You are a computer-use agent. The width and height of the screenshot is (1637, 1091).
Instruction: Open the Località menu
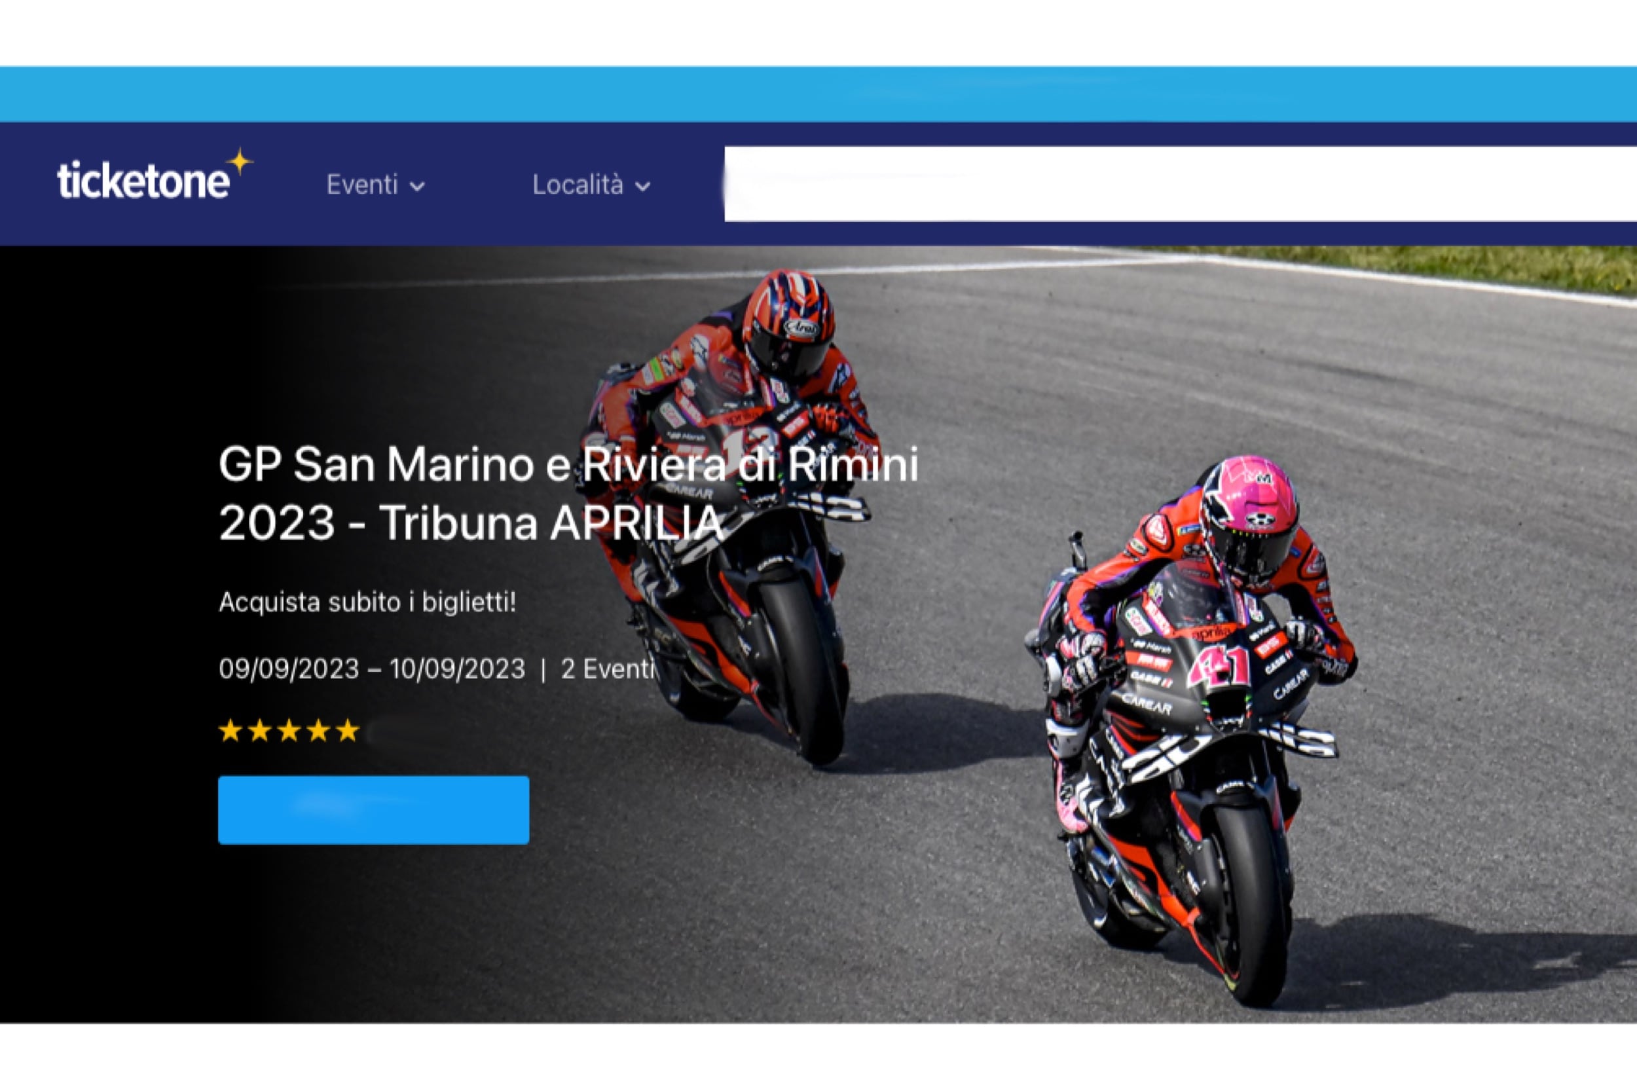[x=578, y=185]
